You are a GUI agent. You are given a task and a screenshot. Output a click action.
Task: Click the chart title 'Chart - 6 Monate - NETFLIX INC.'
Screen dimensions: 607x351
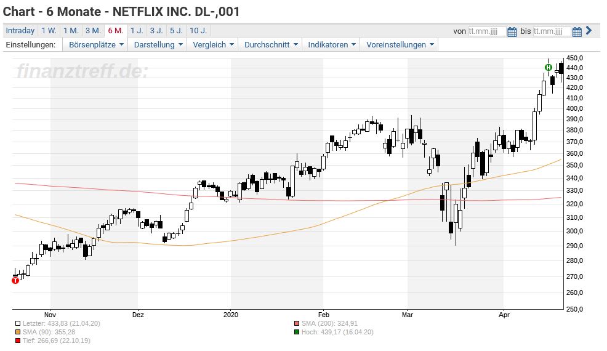(121, 12)
